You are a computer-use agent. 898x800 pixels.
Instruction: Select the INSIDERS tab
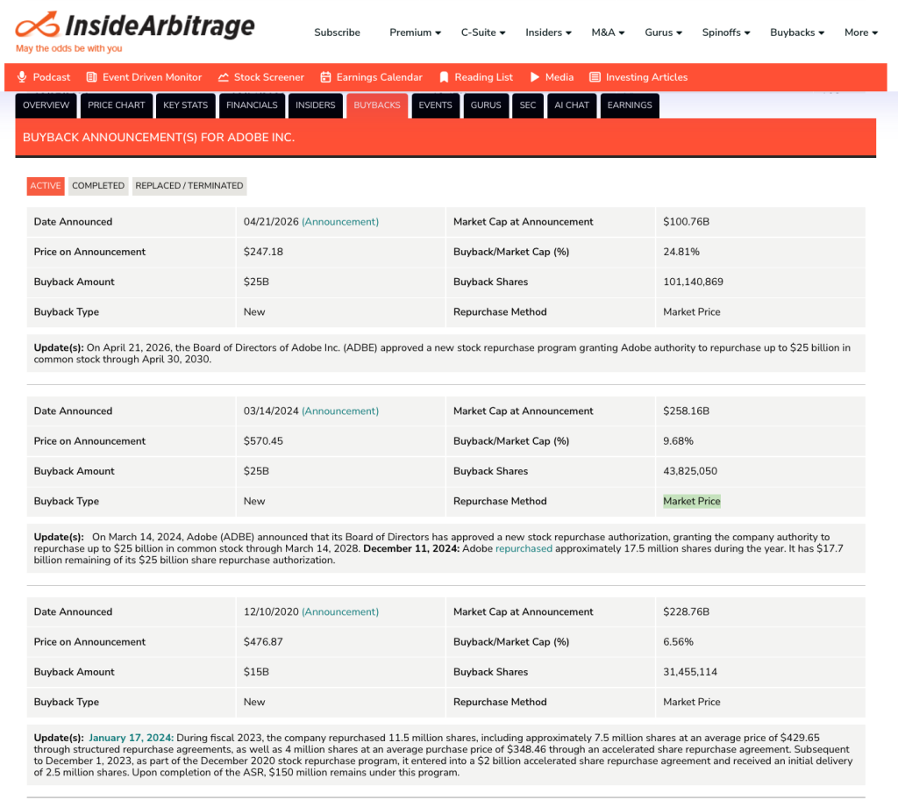(x=316, y=105)
